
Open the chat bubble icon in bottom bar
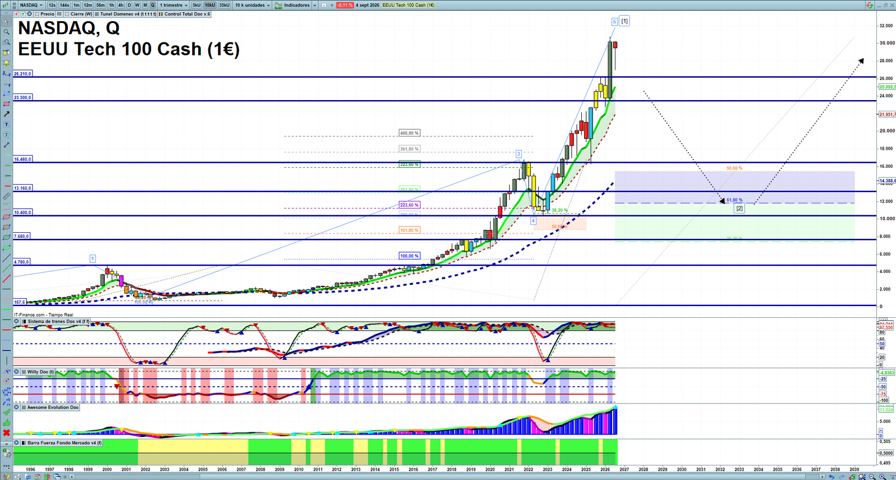coord(27,477)
